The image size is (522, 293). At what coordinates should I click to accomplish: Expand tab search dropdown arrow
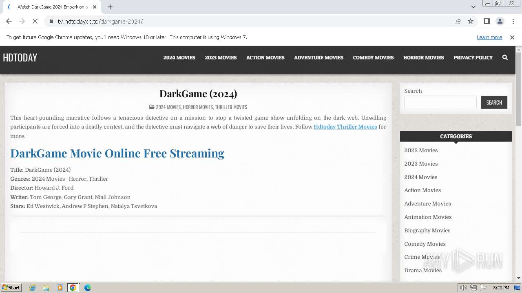pyautogui.click(x=473, y=7)
